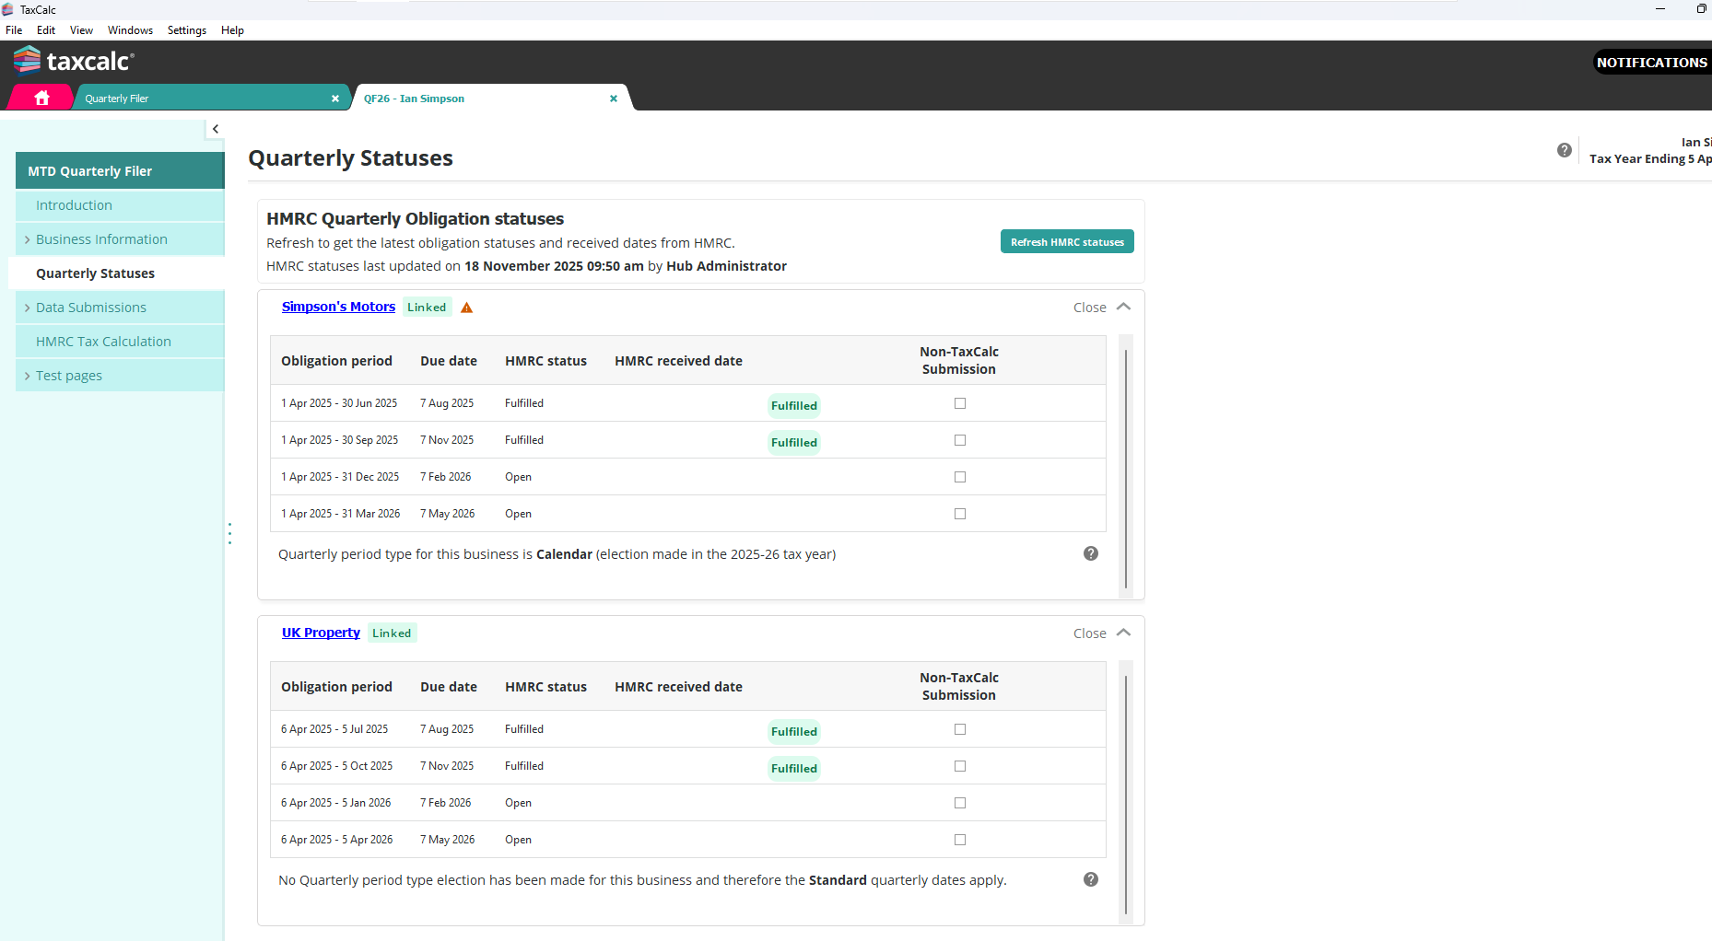Click Open status for 1 Apr - 31 Mar 2026
This screenshot has height=941, width=1712.
coord(518,514)
